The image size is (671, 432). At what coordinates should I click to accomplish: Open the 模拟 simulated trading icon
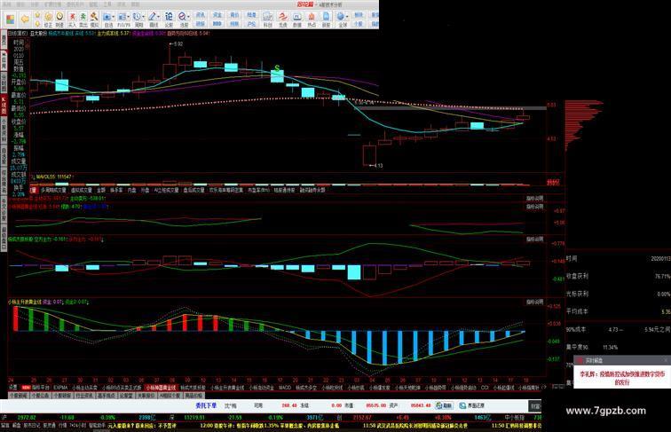94,20
